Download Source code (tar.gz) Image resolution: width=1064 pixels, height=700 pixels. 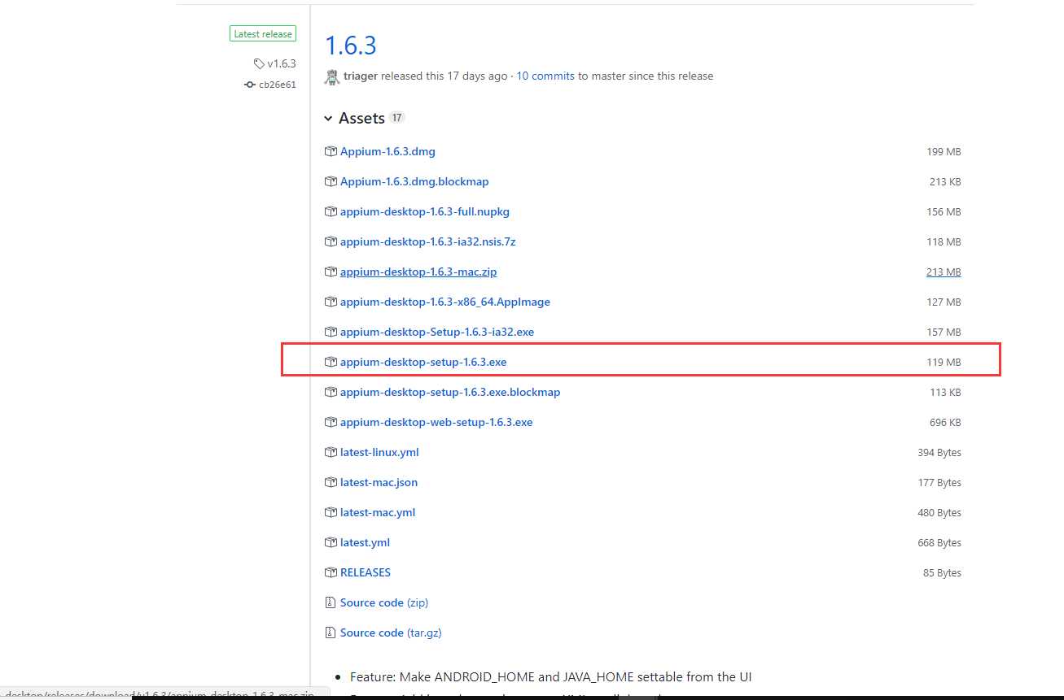pos(391,633)
